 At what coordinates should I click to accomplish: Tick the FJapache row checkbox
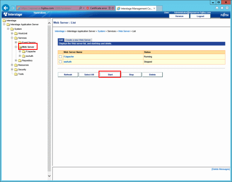click(60, 57)
